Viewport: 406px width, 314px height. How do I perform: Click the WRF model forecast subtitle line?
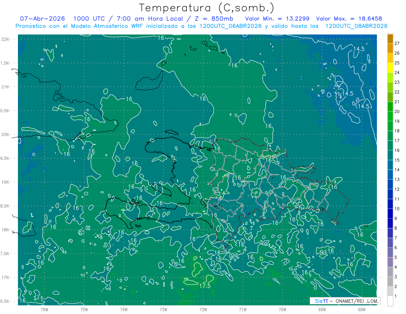(201, 26)
